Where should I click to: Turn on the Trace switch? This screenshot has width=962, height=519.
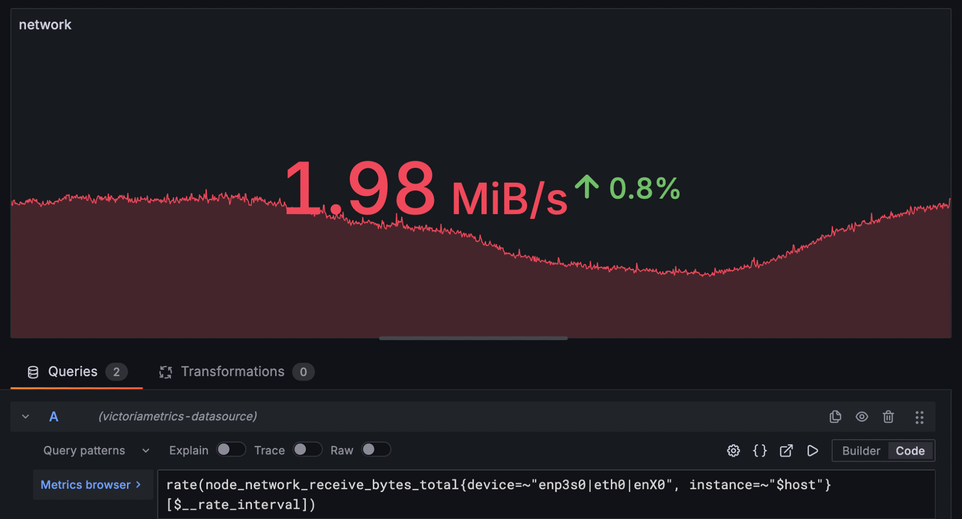coord(307,450)
